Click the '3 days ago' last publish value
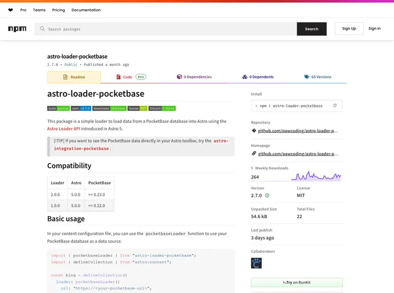 coord(262,237)
